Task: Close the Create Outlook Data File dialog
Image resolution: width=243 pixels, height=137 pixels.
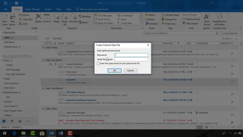Action: [148, 45]
